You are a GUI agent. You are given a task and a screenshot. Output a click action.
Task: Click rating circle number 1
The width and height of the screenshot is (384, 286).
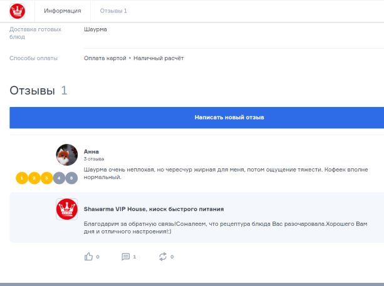coord(22,178)
